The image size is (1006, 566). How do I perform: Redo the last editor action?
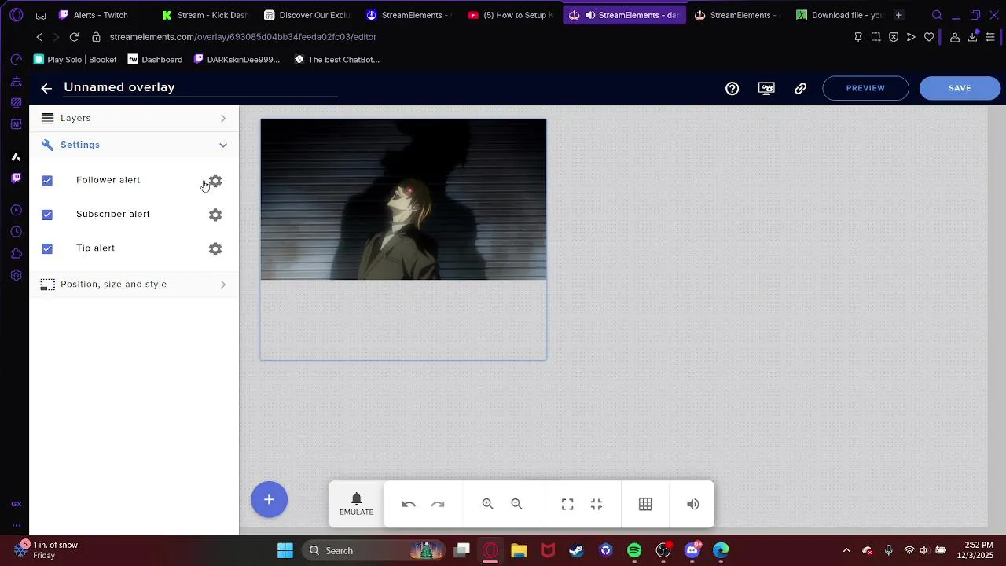438,504
